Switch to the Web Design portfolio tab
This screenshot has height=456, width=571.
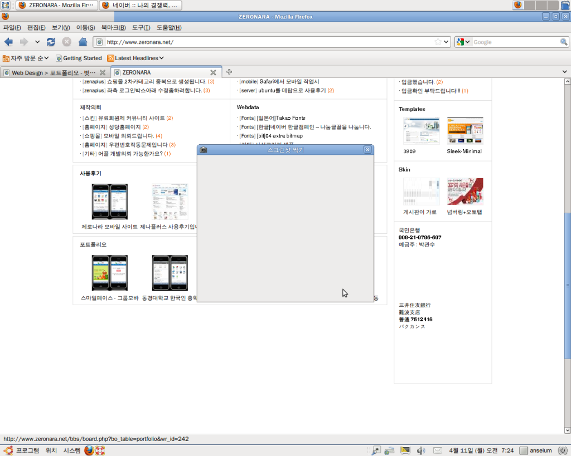point(50,72)
